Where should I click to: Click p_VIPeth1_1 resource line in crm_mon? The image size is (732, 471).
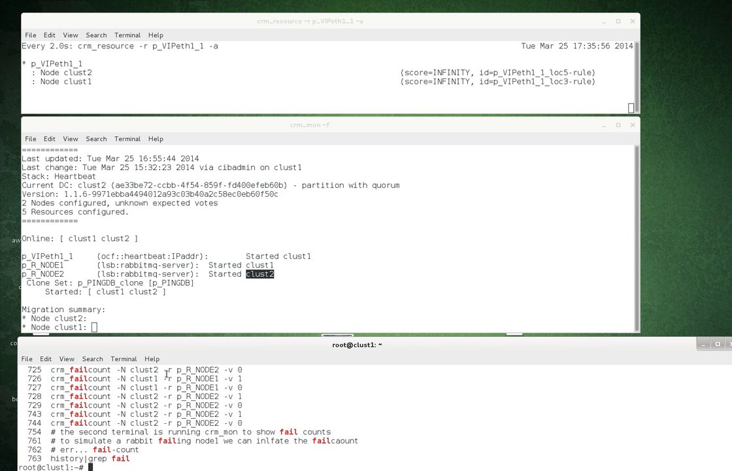point(166,256)
